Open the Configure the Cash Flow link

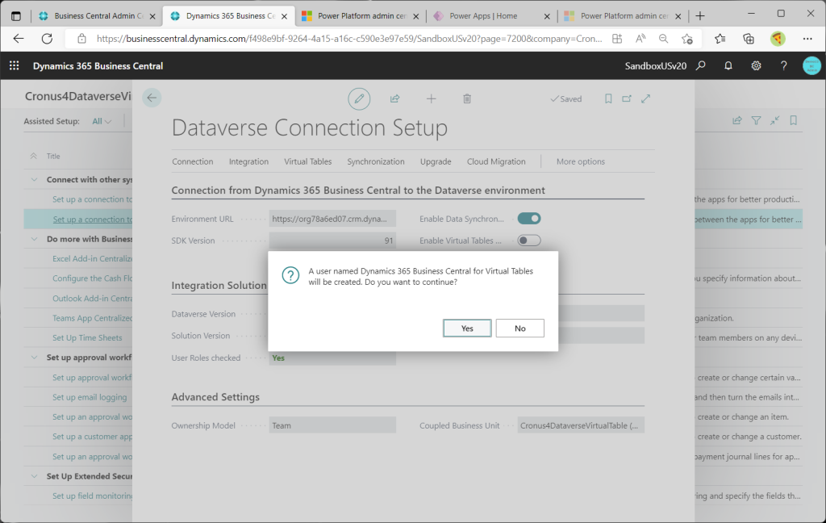click(x=92, y=278)
